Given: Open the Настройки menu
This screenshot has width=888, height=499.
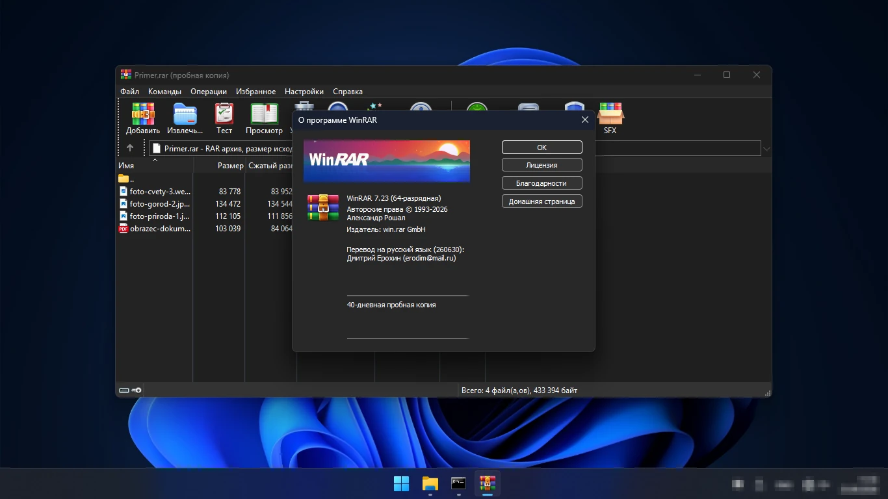Looking at the screenshot, I should click(304, 92).
